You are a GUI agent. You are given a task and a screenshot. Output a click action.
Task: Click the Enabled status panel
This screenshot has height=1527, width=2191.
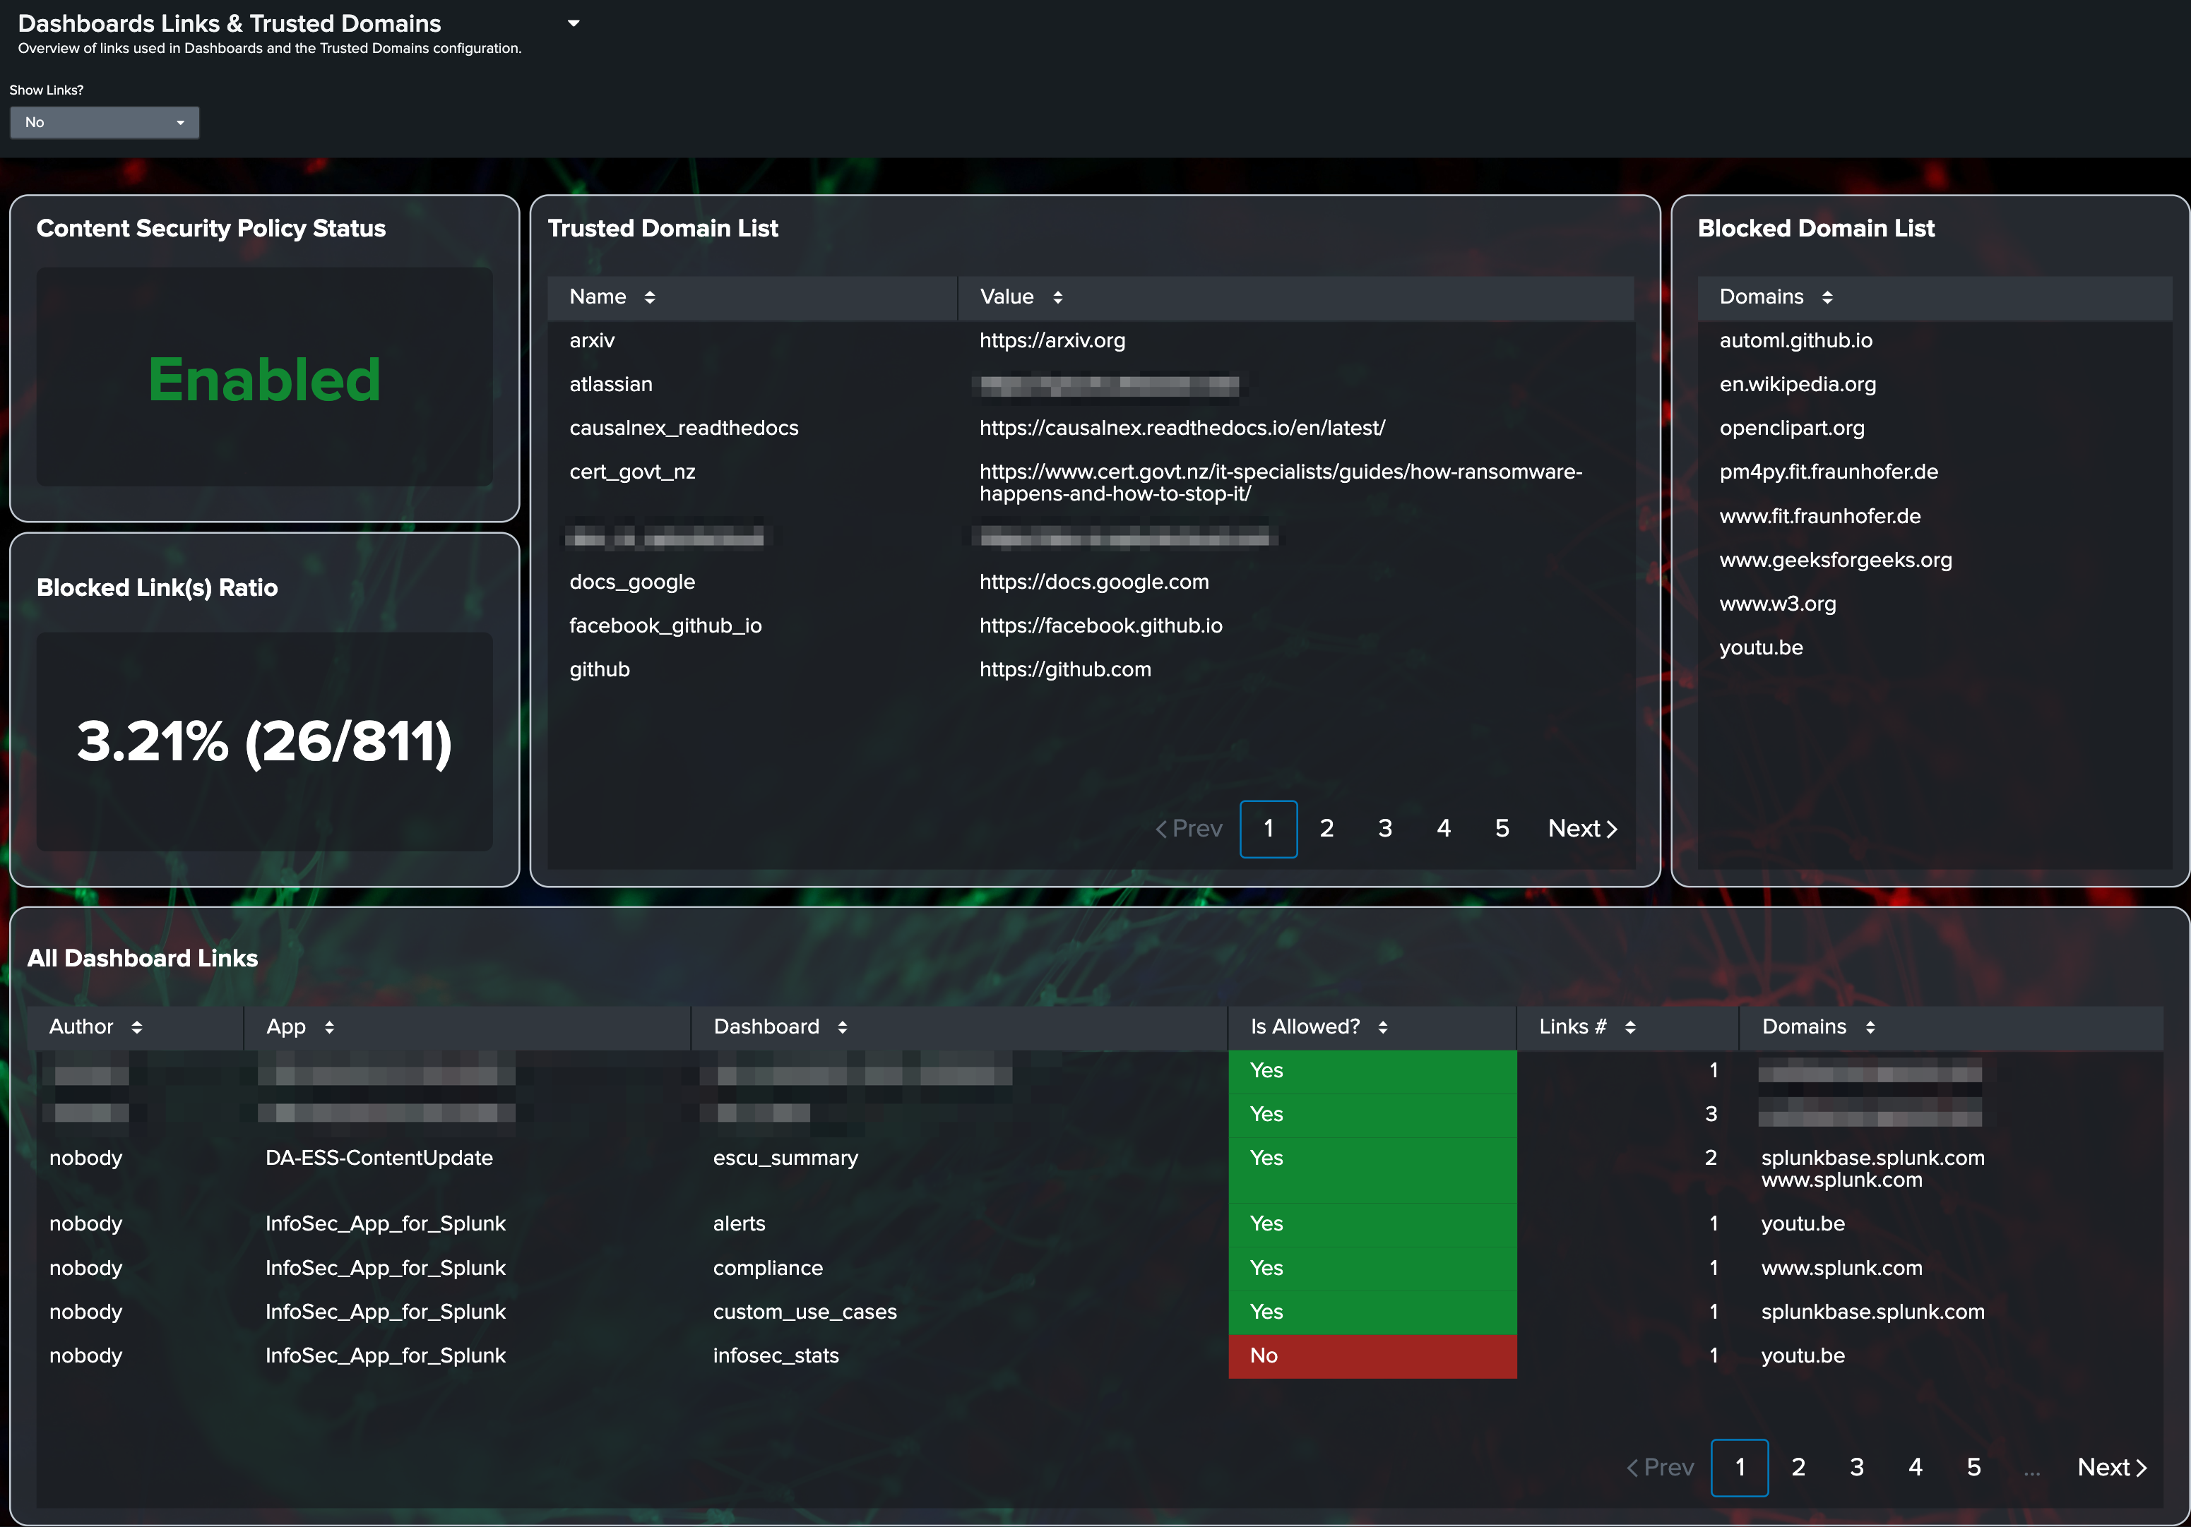pos(264,378)
